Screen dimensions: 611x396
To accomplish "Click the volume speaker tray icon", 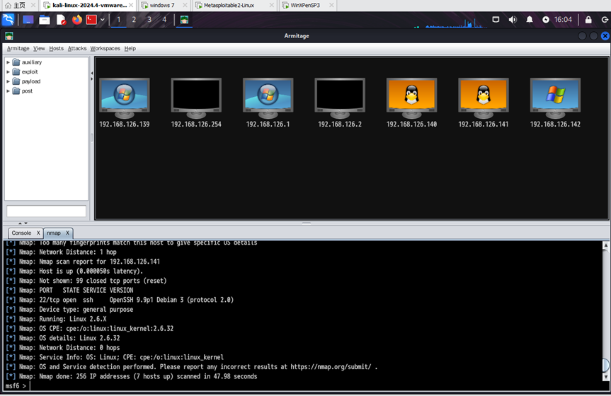I will coord(513,20).
